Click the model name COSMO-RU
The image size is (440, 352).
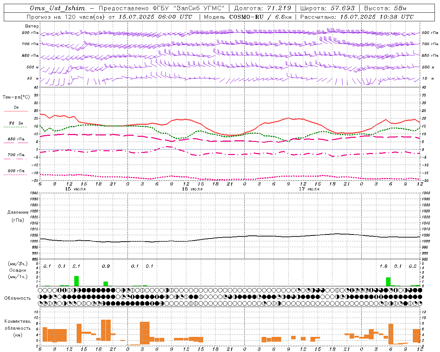click(x=246, y=17)
